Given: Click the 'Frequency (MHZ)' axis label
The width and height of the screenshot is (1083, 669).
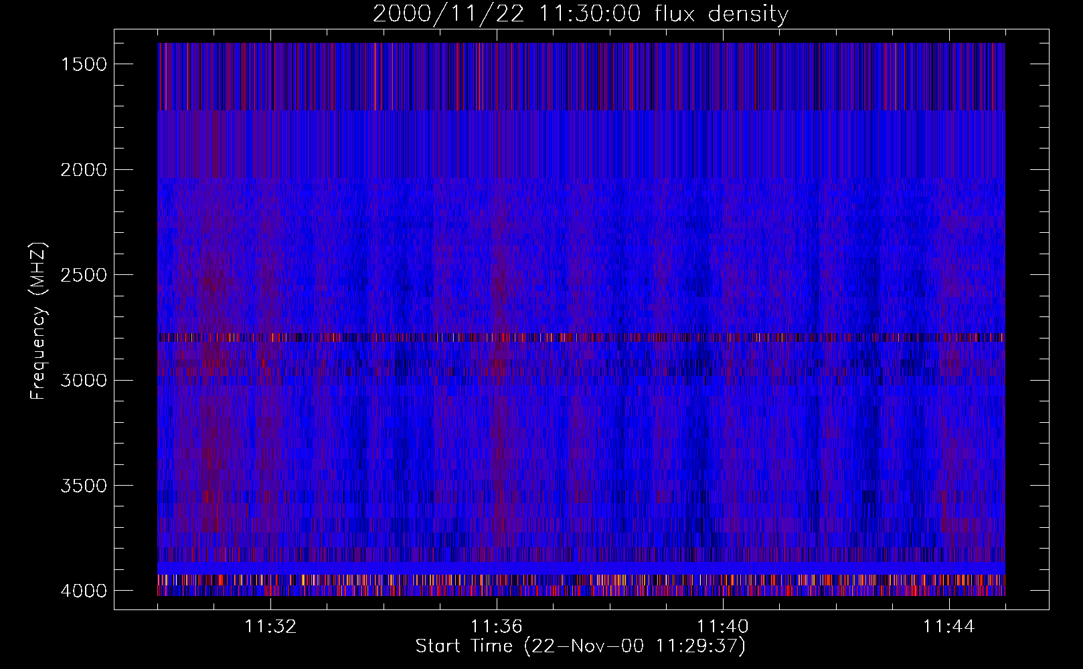Looking at the screenshot, I should [38, 321].
